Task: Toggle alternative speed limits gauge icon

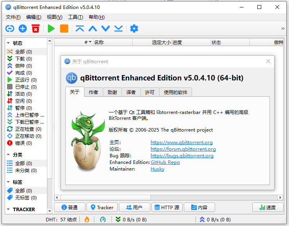Action: (x=103, y=219)
